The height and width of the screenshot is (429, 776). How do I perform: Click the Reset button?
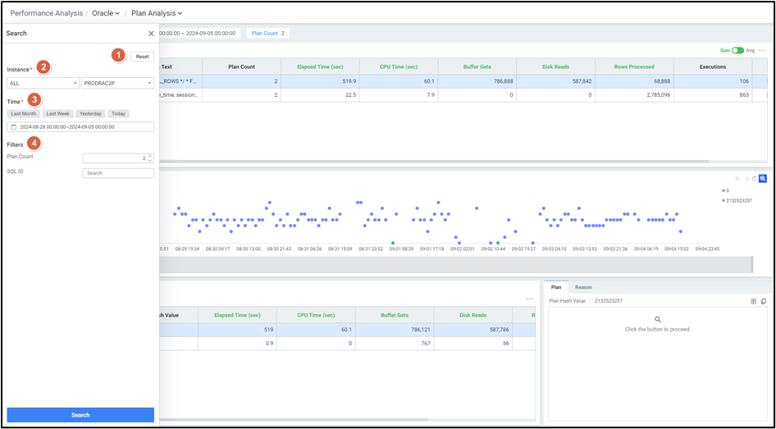[142, 57]
